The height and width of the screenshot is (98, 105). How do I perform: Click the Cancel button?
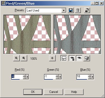pyautogui.click(x=53, y=92)
